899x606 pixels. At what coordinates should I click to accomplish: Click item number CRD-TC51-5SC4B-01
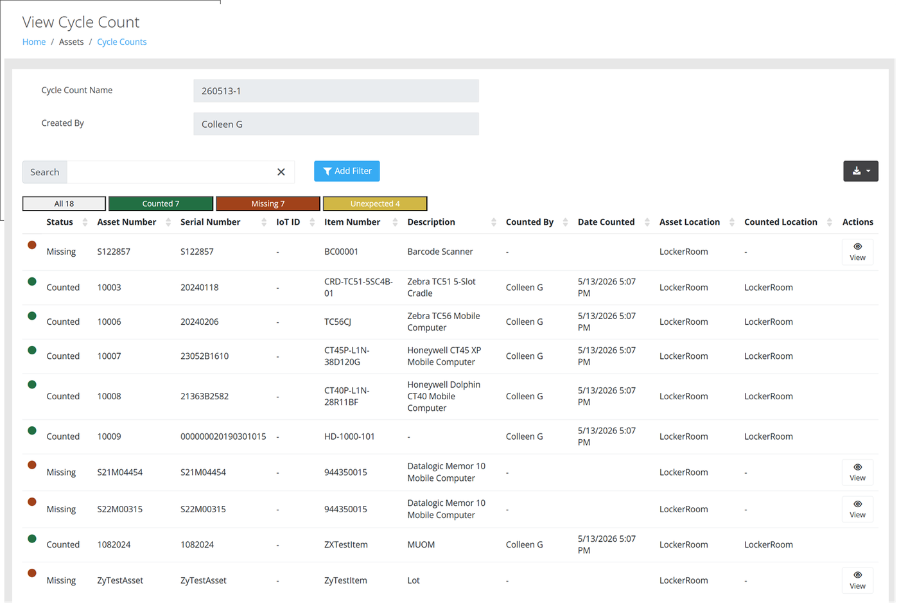pos(358,288)
